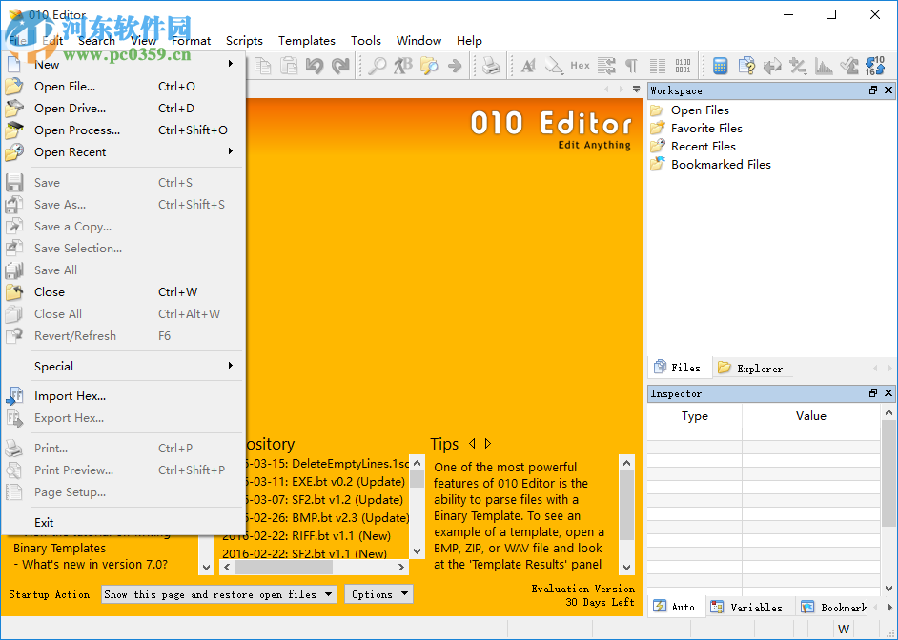Viewport: 898px width, 640px height.
Task: Open the Help menu
Action: pyautogui.click(x=469, y=41)
